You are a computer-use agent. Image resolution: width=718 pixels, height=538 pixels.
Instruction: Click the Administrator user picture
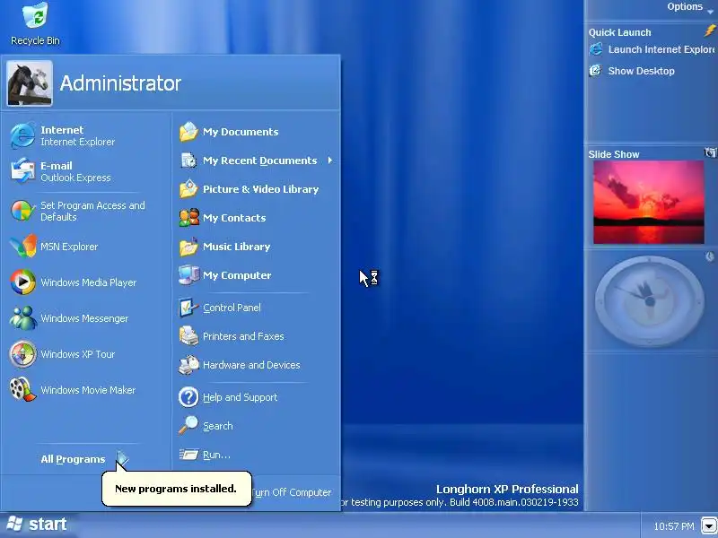[30, 83]
